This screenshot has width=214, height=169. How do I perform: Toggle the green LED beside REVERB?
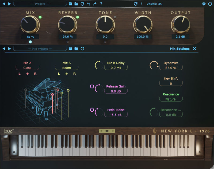[x=78, y=17]
